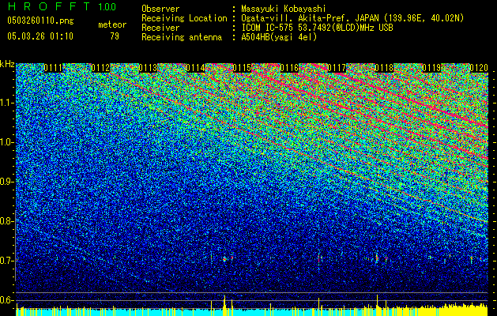Click the 0.7 frequency axis label
This screenshot has width=497, height=316.
pos(6,261)
